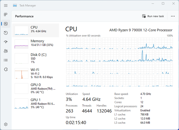Select the GPU 0 resource entry

pos(36,89)
